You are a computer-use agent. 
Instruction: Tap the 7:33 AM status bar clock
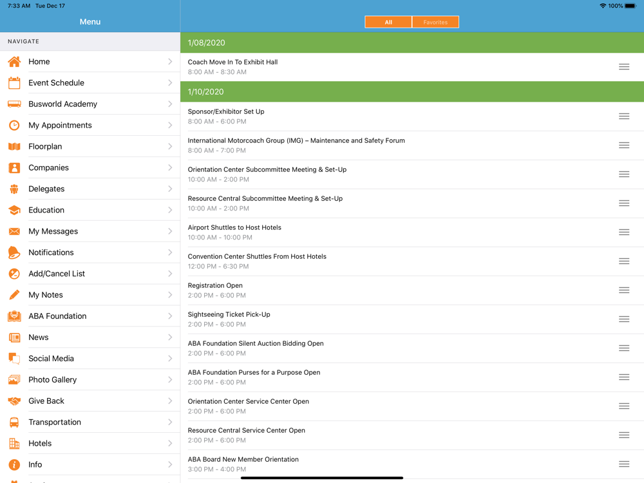pyautogui.click(x=19, y=6)
